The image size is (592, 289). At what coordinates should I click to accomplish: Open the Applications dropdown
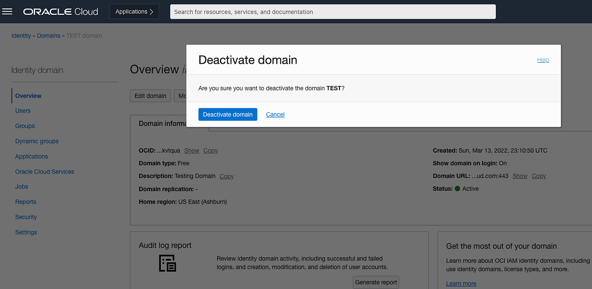[134, 11]
